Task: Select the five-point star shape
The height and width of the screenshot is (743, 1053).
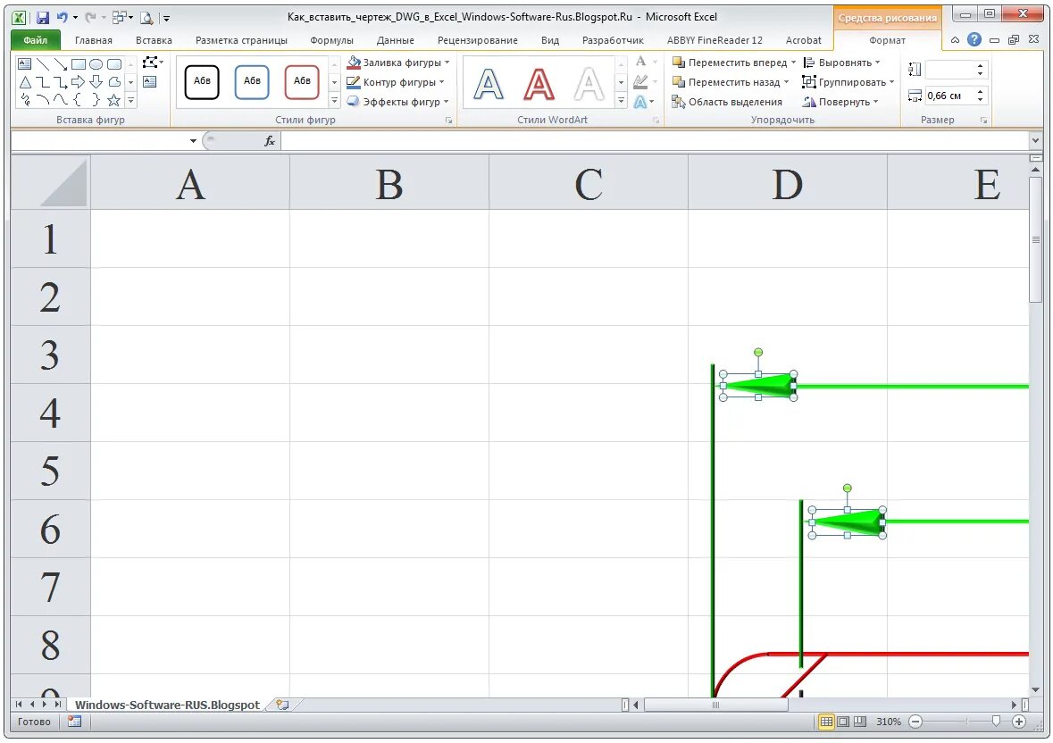Action: pyautogui.click(x=114, y=100)
